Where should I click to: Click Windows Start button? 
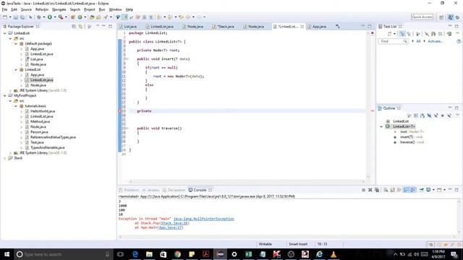(7, 254)
